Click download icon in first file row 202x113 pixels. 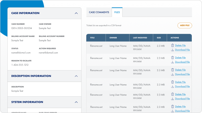(173, 50)
